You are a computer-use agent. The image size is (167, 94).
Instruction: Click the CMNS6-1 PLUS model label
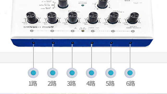coord(39,27)
